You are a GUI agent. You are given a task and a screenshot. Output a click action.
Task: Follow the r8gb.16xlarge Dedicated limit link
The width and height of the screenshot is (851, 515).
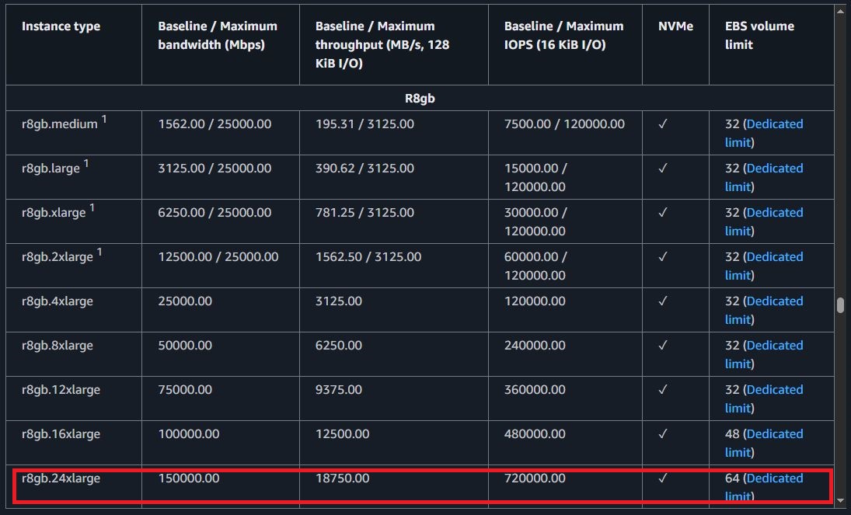(x=774, y=434)
